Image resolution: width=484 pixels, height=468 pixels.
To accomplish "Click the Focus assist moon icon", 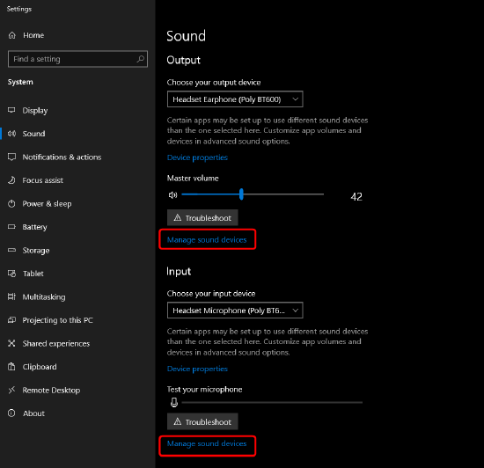I will 11,180.
